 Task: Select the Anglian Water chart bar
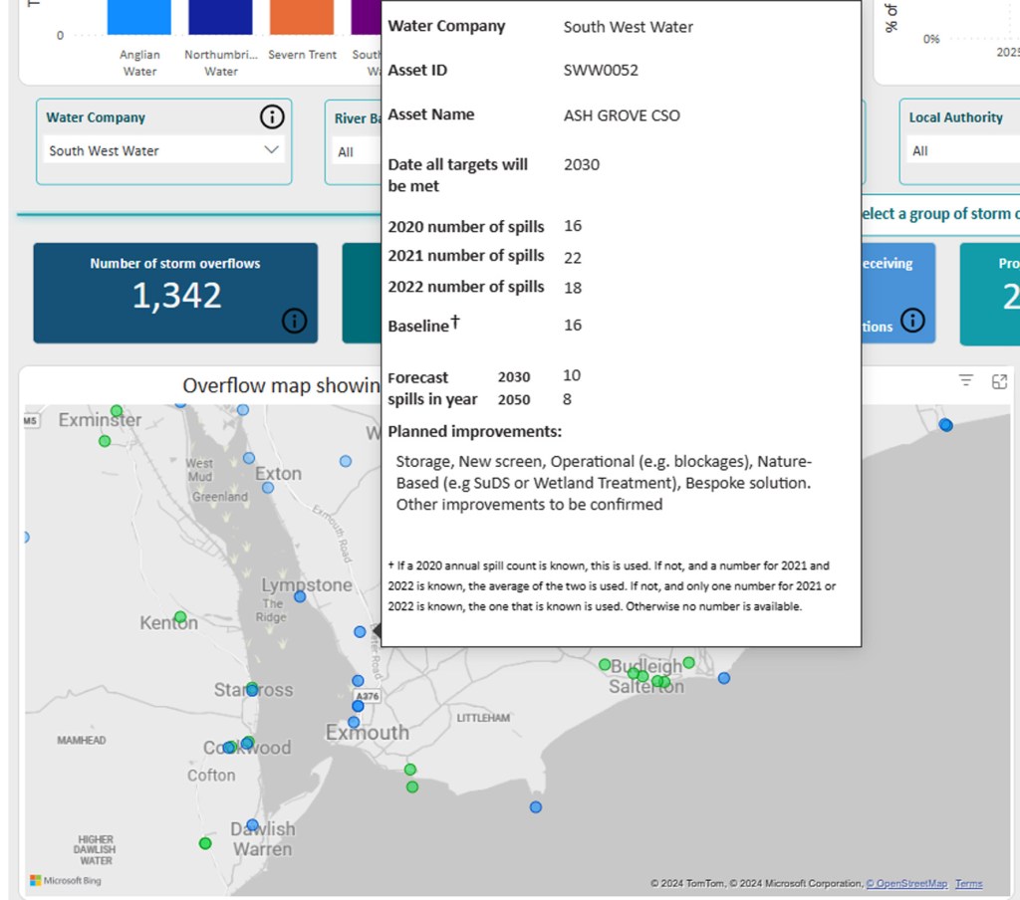coord(139,17)
